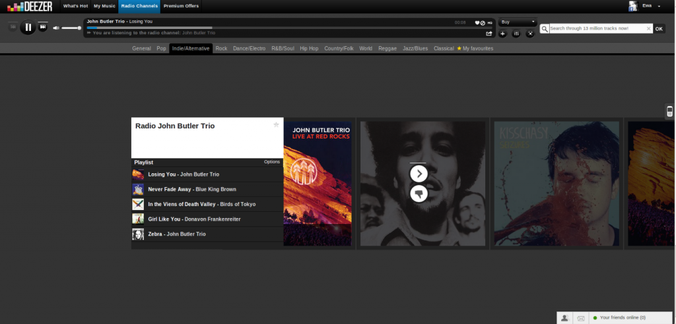676x324 pixels.
Task: Share the current track
Action: coord(489,33)
